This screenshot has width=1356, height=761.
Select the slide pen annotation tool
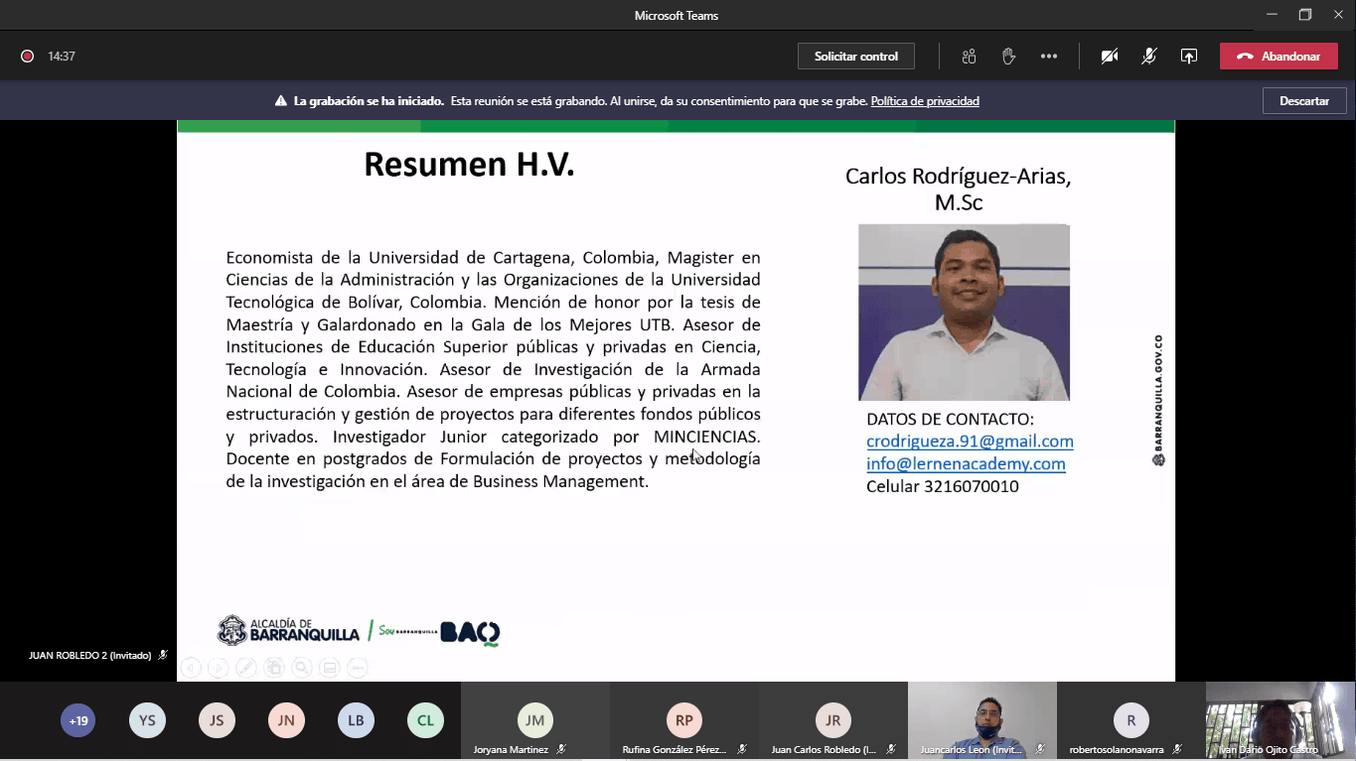pos(245,668)
